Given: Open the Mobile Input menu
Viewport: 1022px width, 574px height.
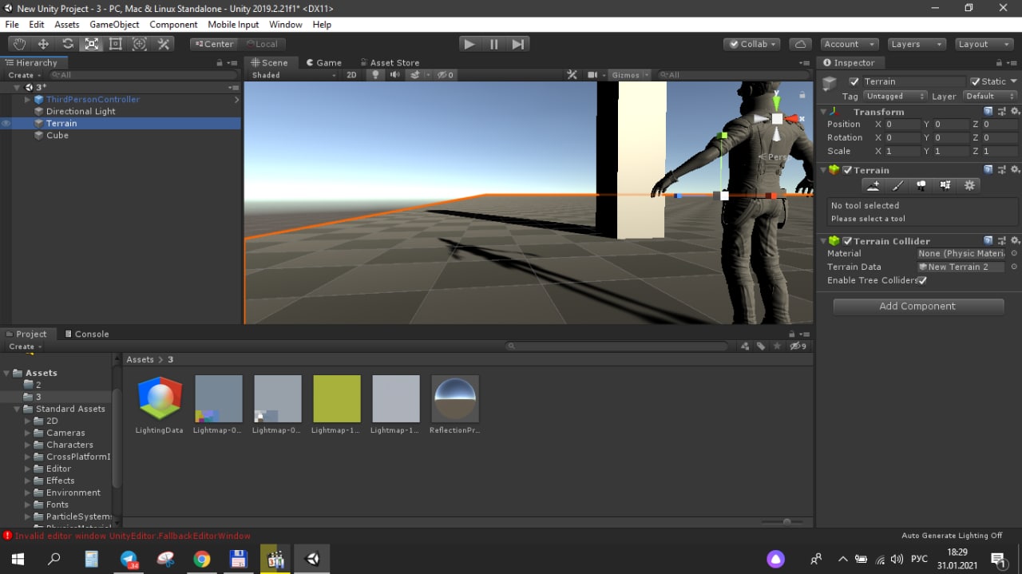Looking at the screenshot, I should pyautogui.click(x=233, y=25).
